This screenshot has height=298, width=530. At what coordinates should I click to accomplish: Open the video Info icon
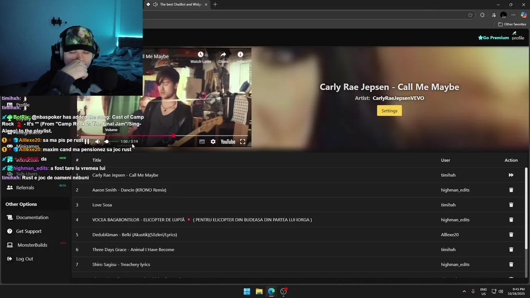240,55
